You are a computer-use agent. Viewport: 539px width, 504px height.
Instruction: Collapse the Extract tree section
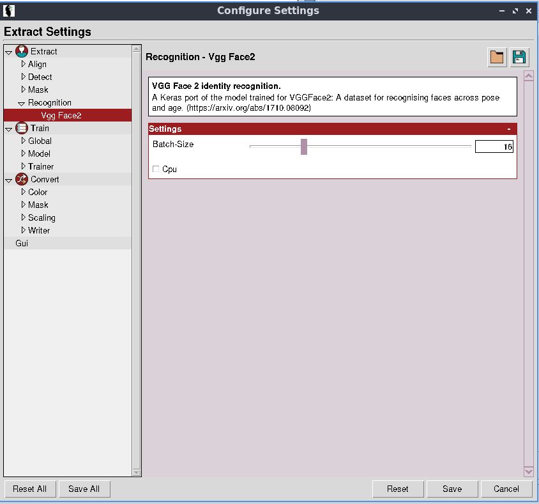point(8,52)
